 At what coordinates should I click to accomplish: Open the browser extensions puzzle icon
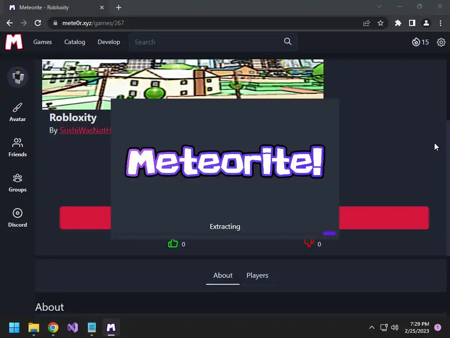pos(398,23)
